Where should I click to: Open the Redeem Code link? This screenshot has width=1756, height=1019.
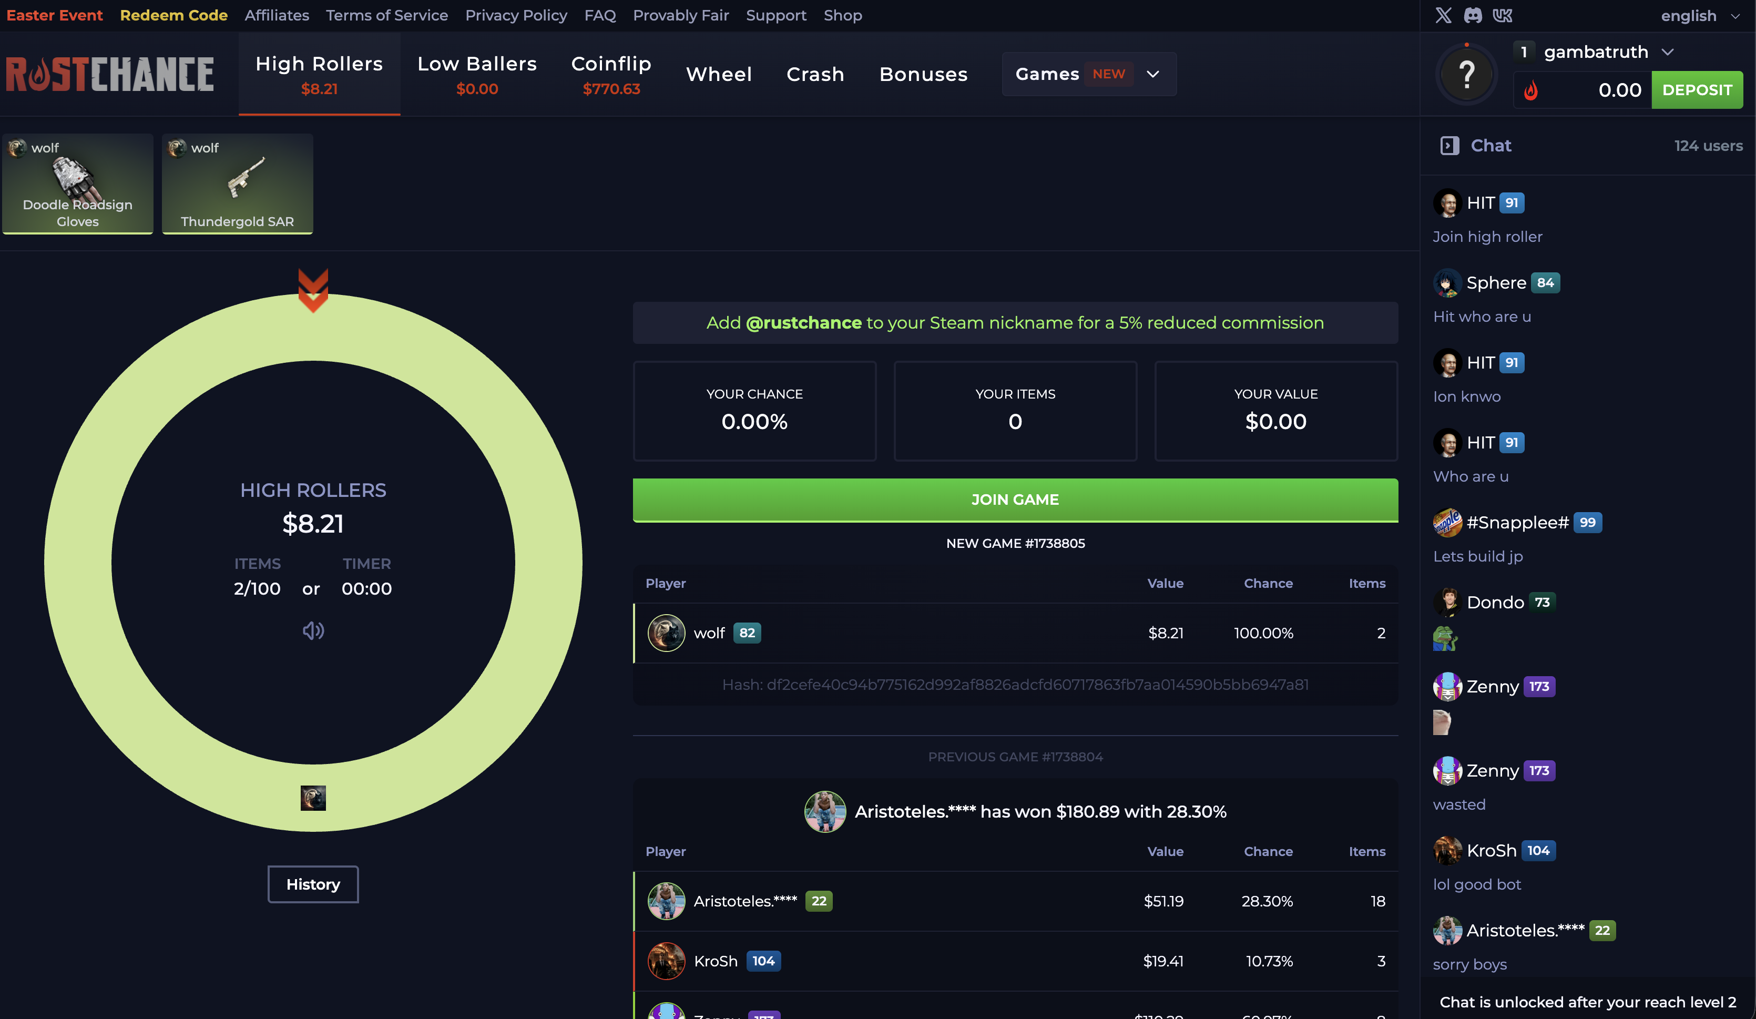[173, 15]
